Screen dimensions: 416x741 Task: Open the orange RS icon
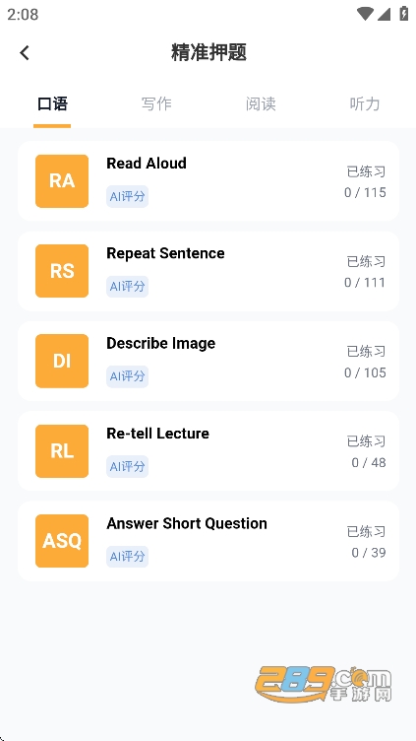tap(62, 271)
